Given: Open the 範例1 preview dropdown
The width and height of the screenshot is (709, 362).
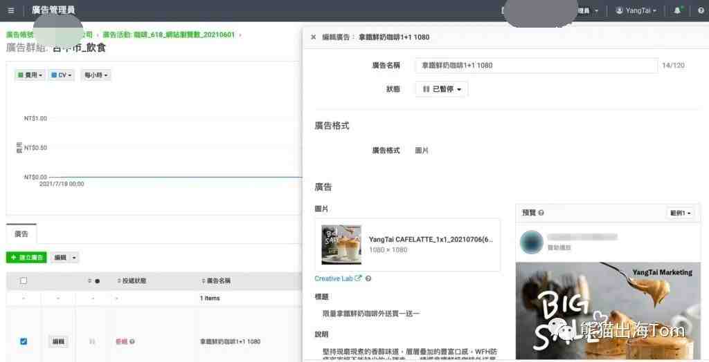Looking at the screenshot, I should coord(680,213).
